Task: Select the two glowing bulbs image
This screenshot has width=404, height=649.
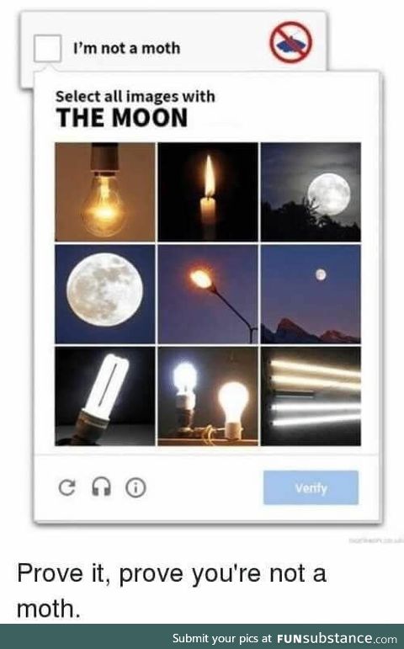Action: [208, 396]
